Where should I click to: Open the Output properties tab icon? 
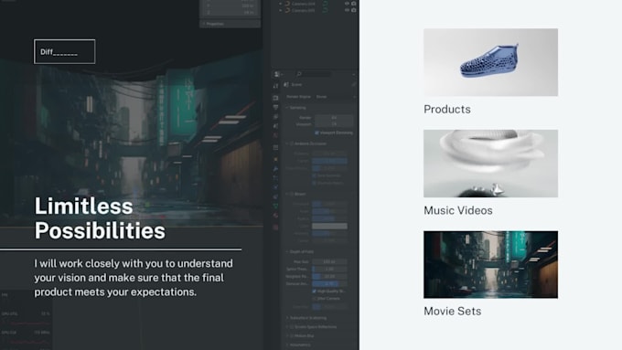coord(275,108)
